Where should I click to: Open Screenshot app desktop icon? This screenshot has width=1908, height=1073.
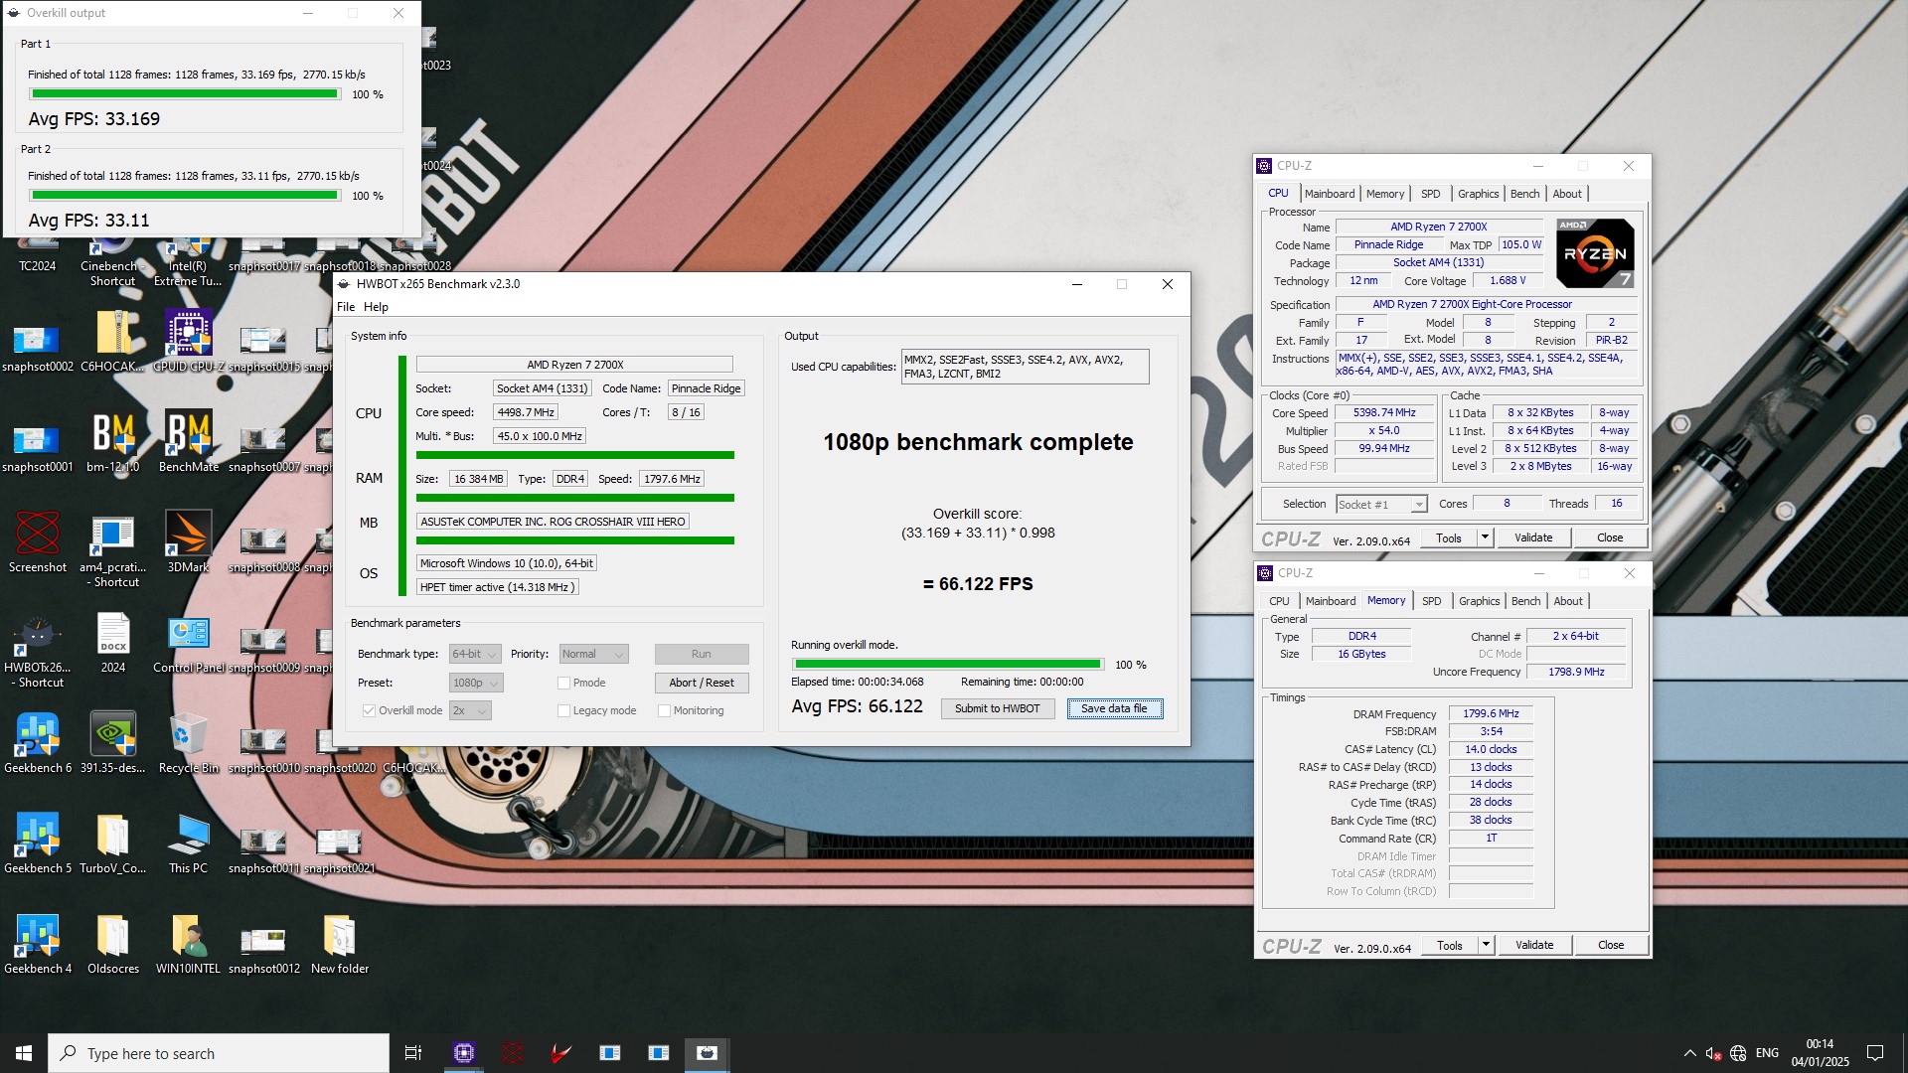38,542
